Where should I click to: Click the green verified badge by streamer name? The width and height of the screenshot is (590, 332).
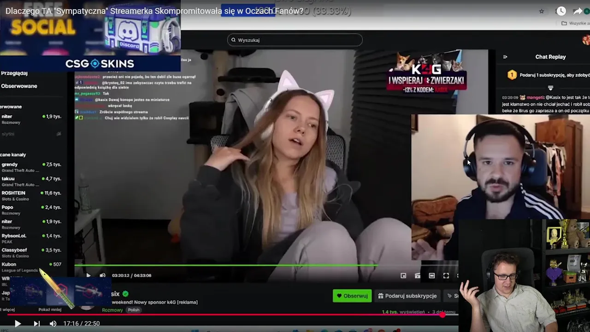pyautogui.click(x=125, y=294)
